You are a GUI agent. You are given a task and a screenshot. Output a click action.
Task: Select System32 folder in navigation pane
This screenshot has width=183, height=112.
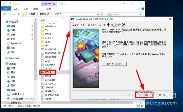(16, 43)
